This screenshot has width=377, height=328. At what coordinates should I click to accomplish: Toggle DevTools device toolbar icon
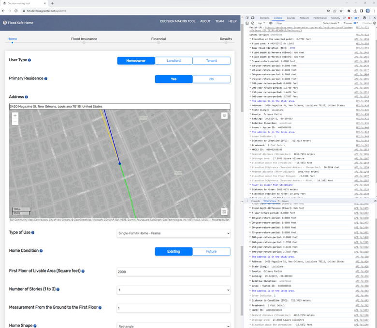[253, 18]
